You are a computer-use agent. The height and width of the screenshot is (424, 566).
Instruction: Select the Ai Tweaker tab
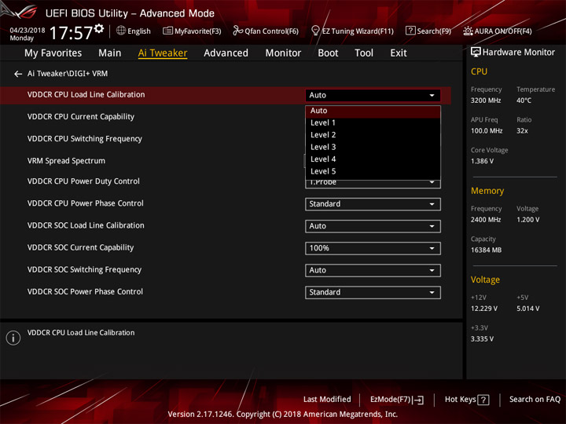click(163, 53)
